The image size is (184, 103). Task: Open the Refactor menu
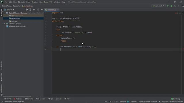coord(35,2)
